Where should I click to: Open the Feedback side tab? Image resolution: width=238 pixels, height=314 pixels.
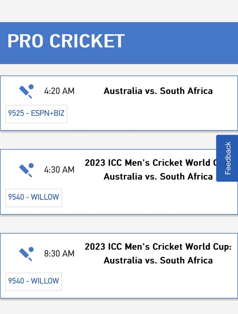click(227, 158)
